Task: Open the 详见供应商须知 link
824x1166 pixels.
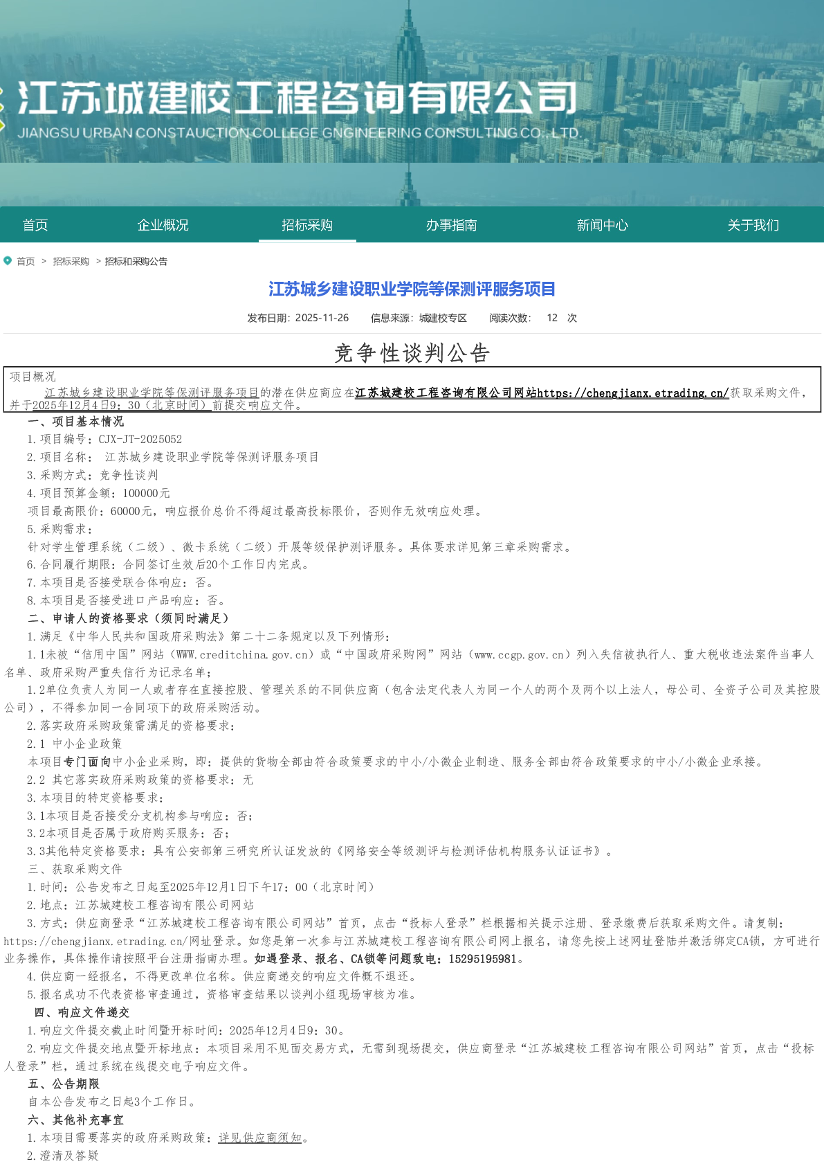Action: (x=260, y=1138)
